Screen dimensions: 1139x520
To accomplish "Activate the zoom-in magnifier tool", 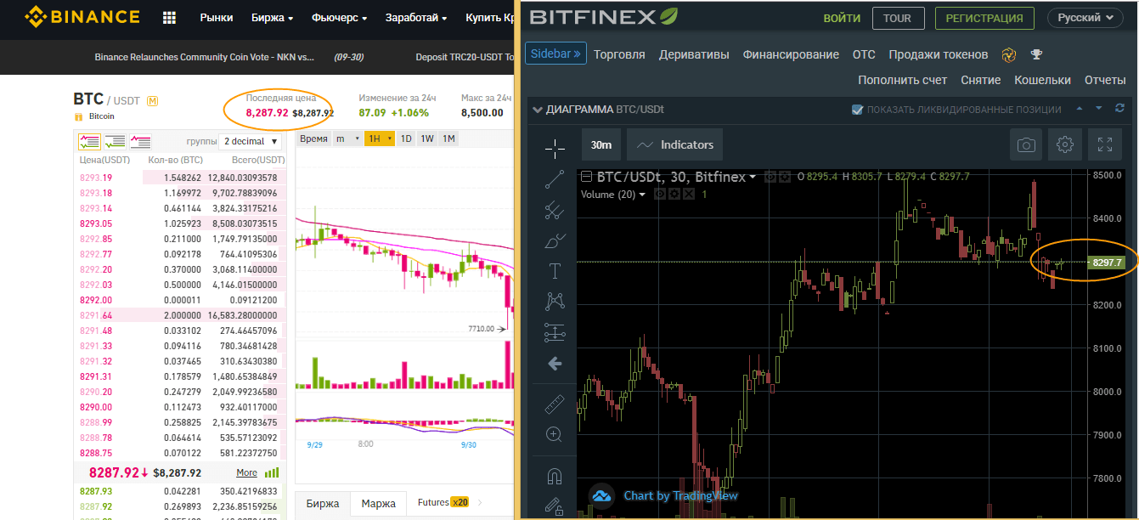I will click(x=555, y=435).
